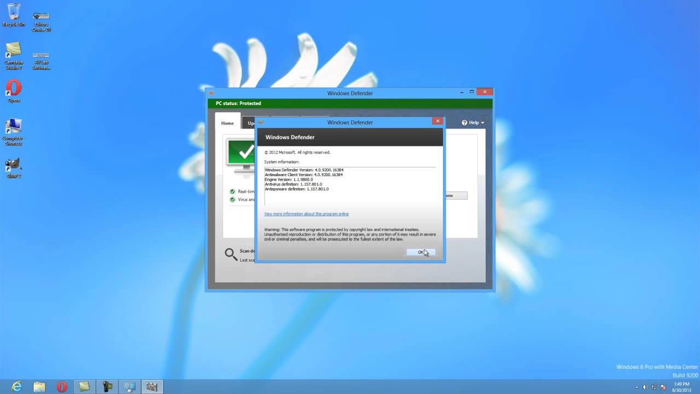Click the About dialog title bar icon
The width and height of the screenshot is (700, 394).
click(261, 122)
